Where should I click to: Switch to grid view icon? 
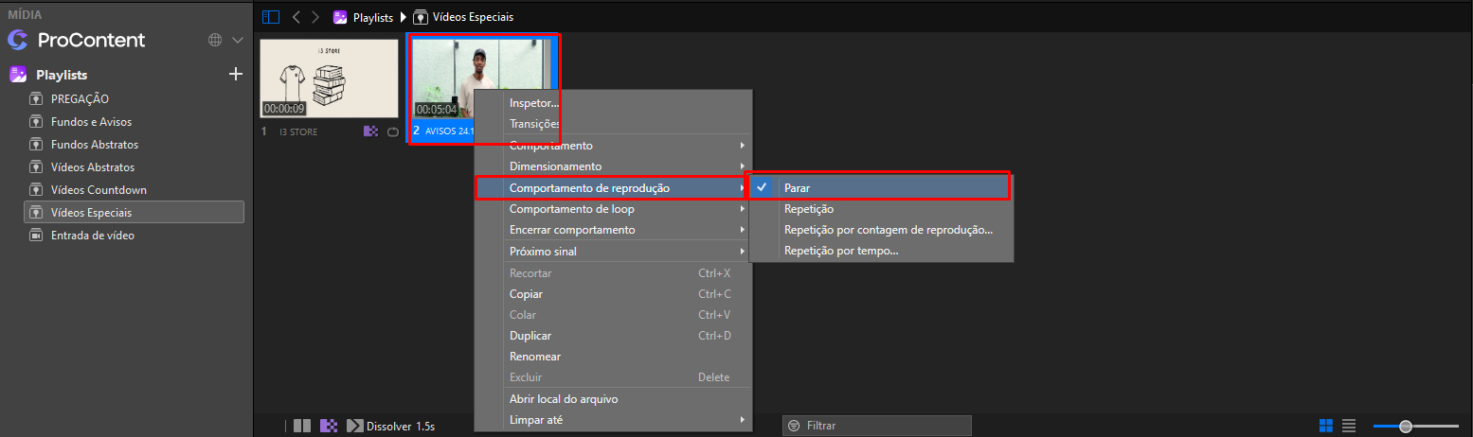click(x=1326, y=426)
